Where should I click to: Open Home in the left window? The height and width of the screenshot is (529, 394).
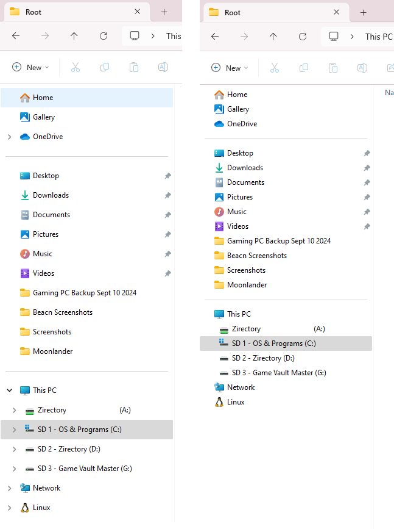pos(87,98)
